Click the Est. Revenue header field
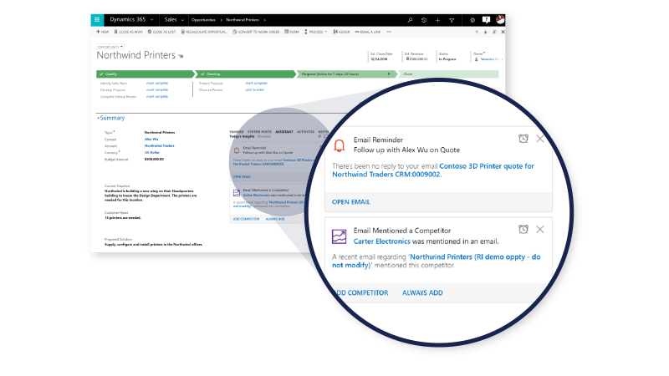This screenshot has width=669, height=376. click(416, 57)
